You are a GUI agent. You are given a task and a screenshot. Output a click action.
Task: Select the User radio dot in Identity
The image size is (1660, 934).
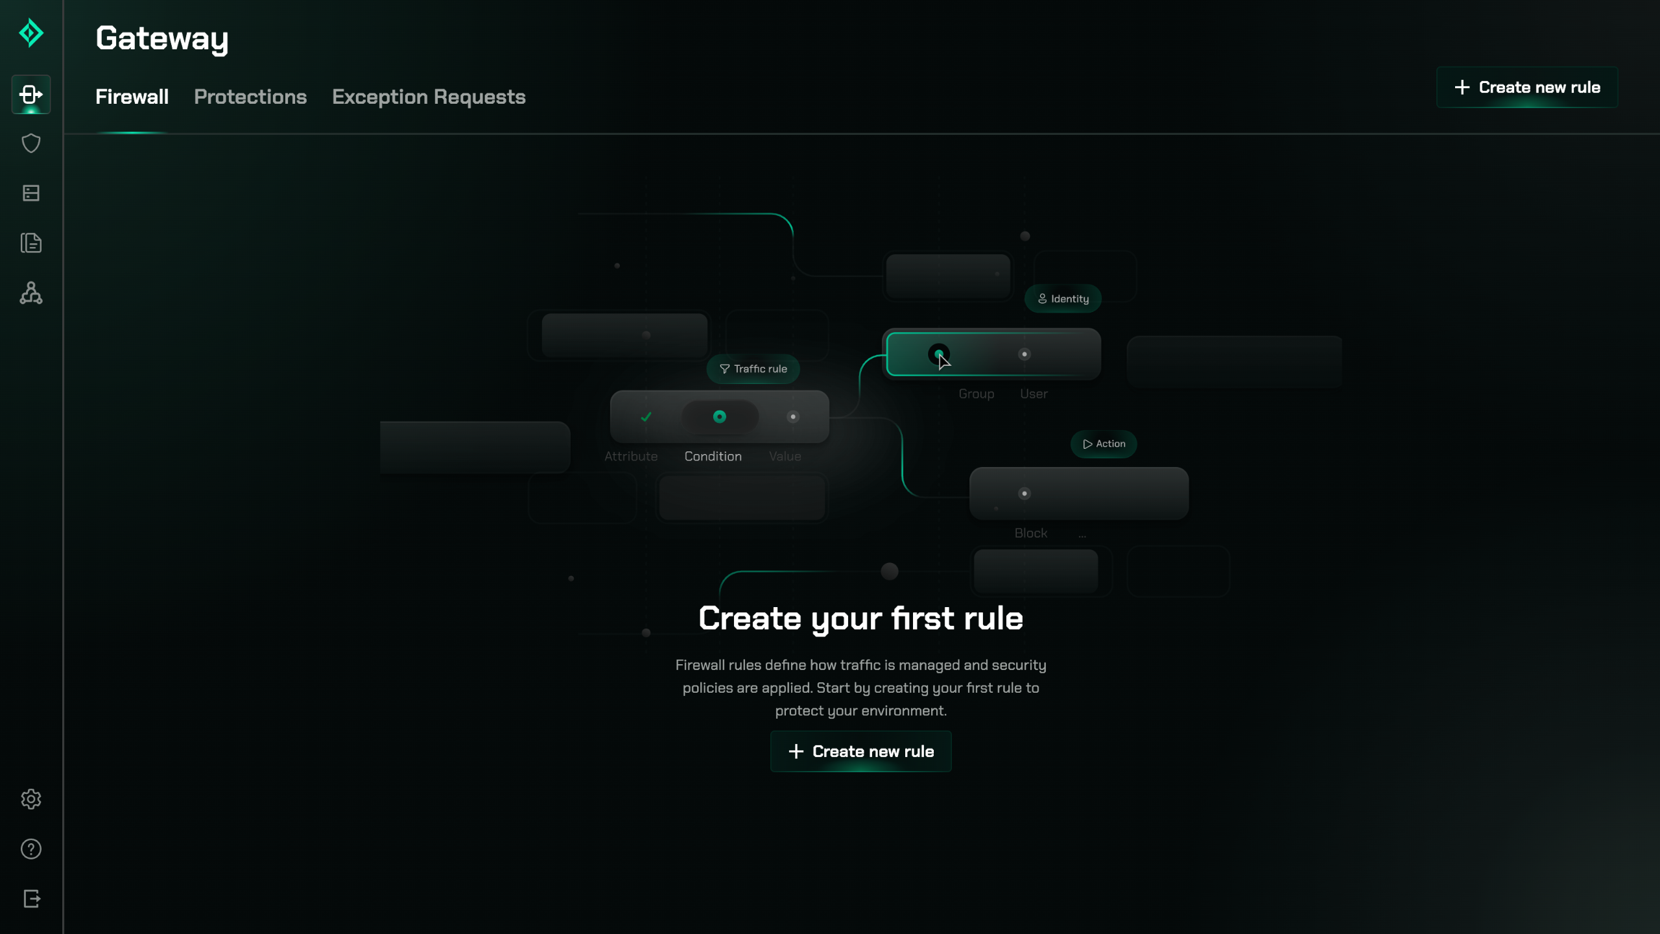coord(1025,354)
